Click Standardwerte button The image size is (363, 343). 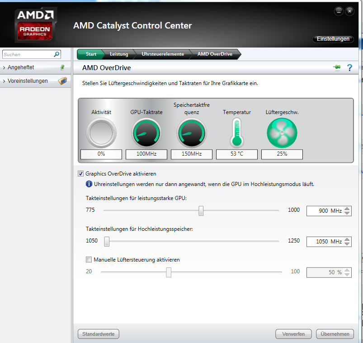[99, 334]
